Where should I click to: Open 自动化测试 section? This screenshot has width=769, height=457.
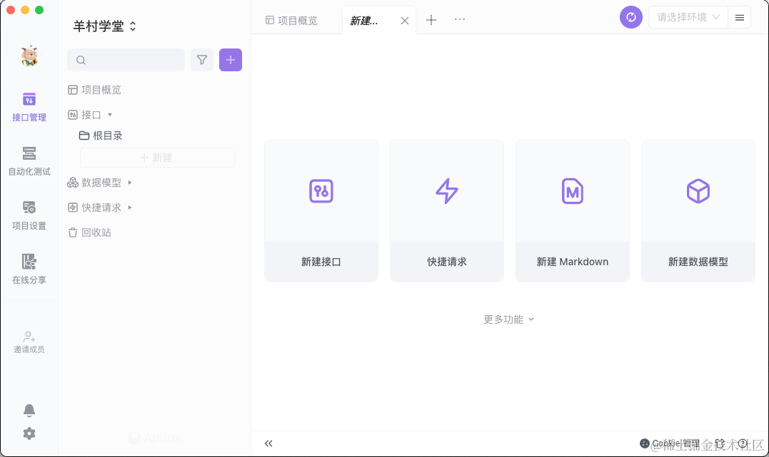[x=29, y=161]
